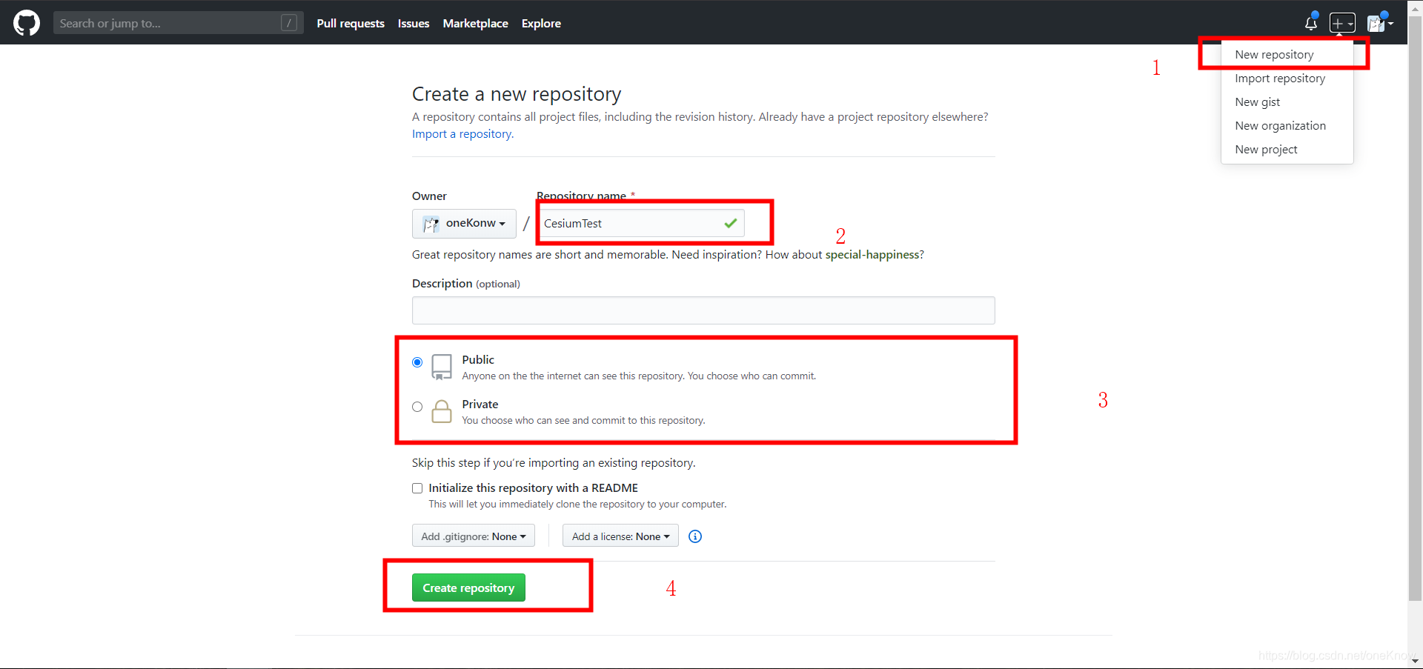Click the Repository name field with CesiumTest
This screenshot has width=1423, height=669.
(x=641, y=223)
